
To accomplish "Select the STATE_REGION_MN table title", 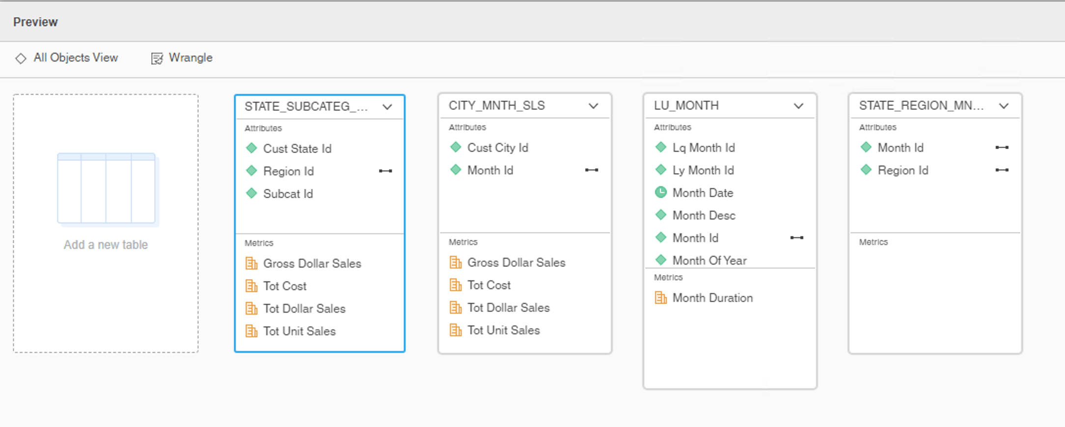I will coord(921,106).
